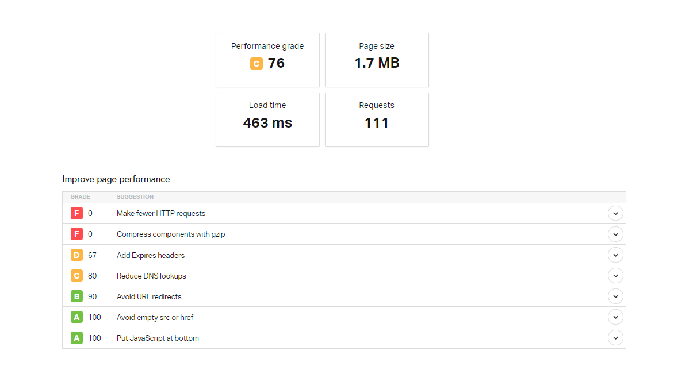Expand the Avoid empty src or href chevron
The image size is (693, 370).
[615, 317]
